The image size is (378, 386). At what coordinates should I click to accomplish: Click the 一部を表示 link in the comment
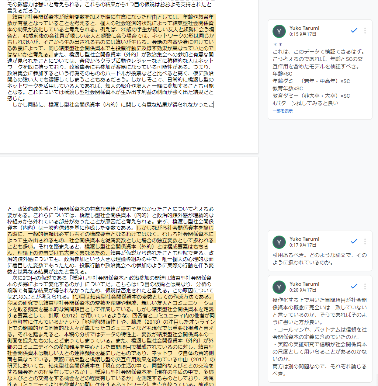[x=283, y=111]
